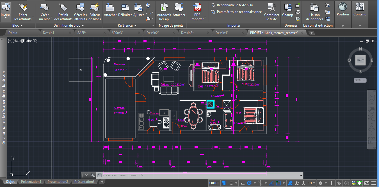Open the Présentation1 layout tab
Viewport: 379px width, 187px height.
[31, 182]
